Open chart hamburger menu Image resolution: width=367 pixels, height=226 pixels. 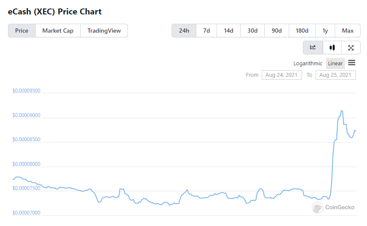coord(352,63)
